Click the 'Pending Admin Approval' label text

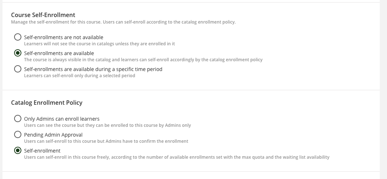(53, 135)
